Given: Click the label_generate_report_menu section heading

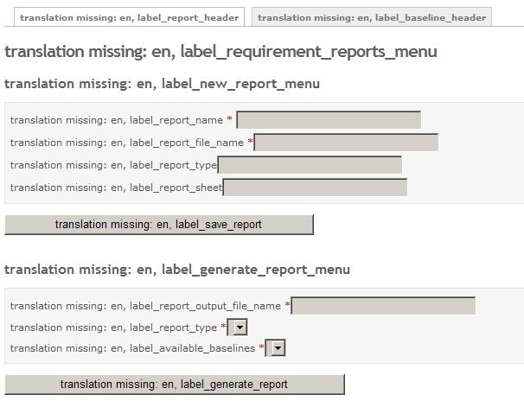Looking at the screenshot, I should [177, 270].
